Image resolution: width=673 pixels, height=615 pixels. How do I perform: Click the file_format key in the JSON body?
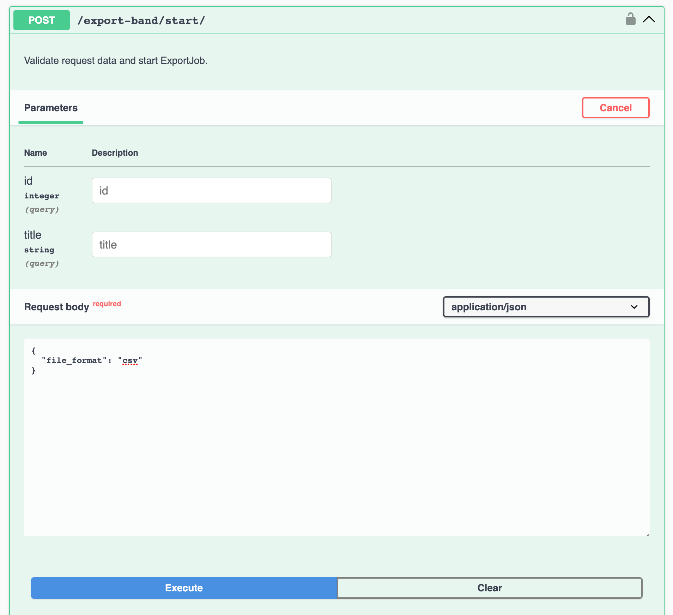(x=73, y=360)
